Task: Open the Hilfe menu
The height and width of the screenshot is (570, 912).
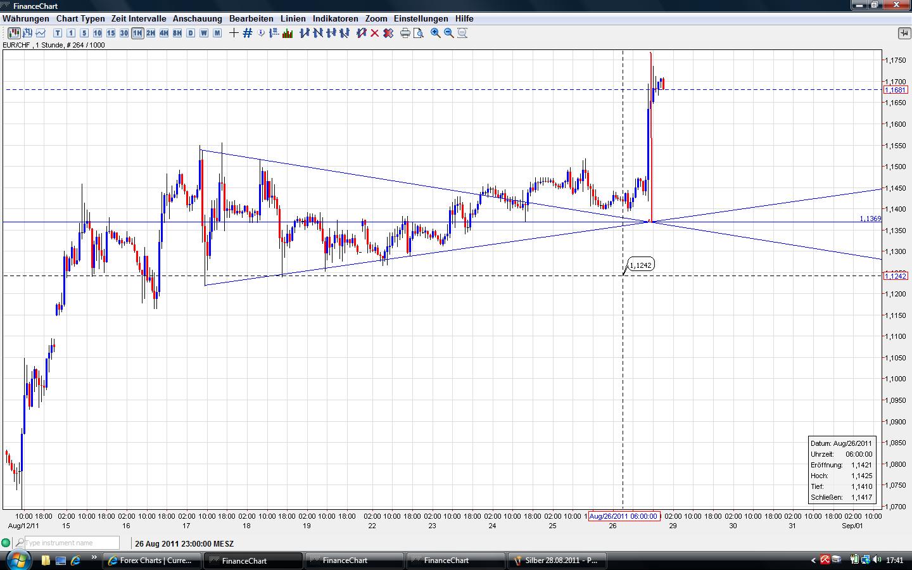Action: pyautogui.click(x=464, y=18)
